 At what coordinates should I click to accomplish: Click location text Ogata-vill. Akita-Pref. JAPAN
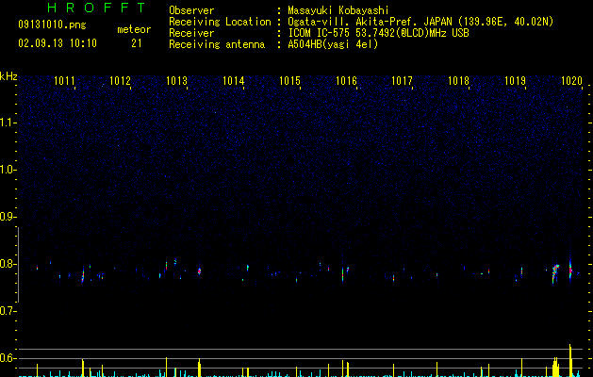click(370, 22)
